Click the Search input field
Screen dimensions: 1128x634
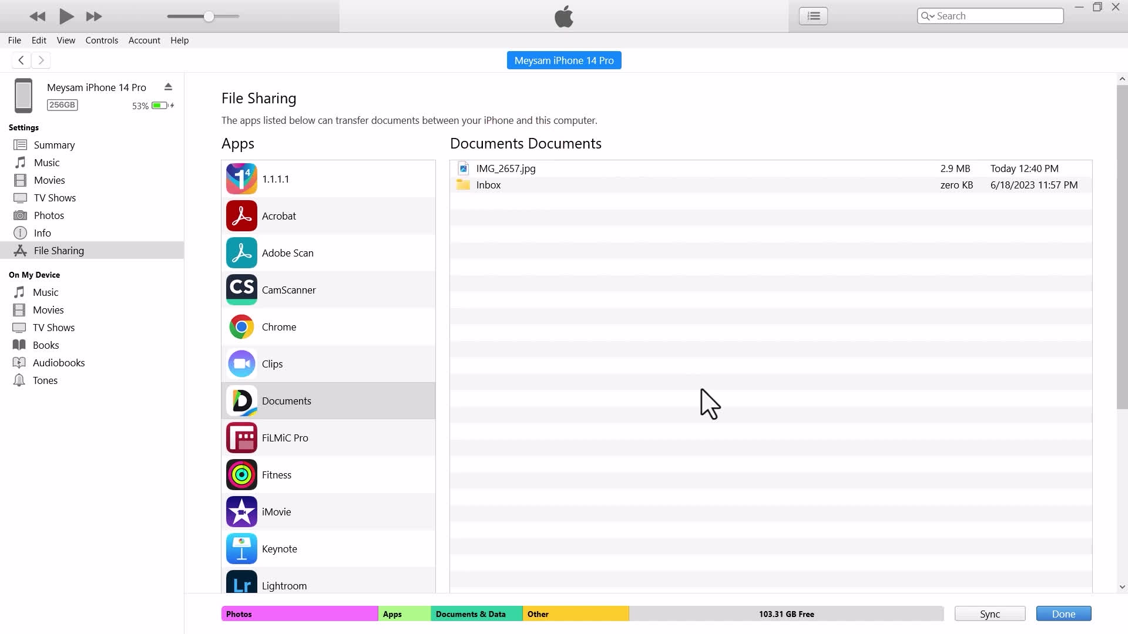pyautogui.click(x=990, y=16)
